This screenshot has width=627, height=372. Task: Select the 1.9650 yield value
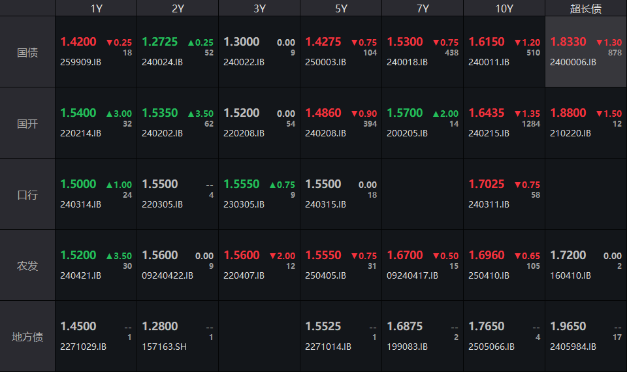click(x=568, y=326)
